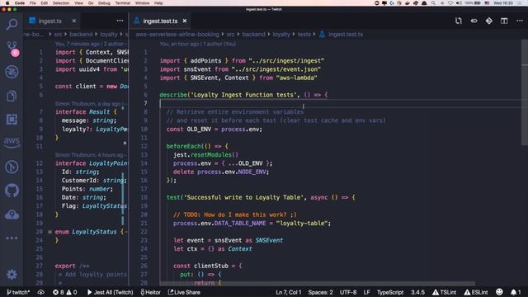Open the cloud icon view in activity bar
Image resolution: width=528 pixels, height=297 pixels.
[12, 214]
